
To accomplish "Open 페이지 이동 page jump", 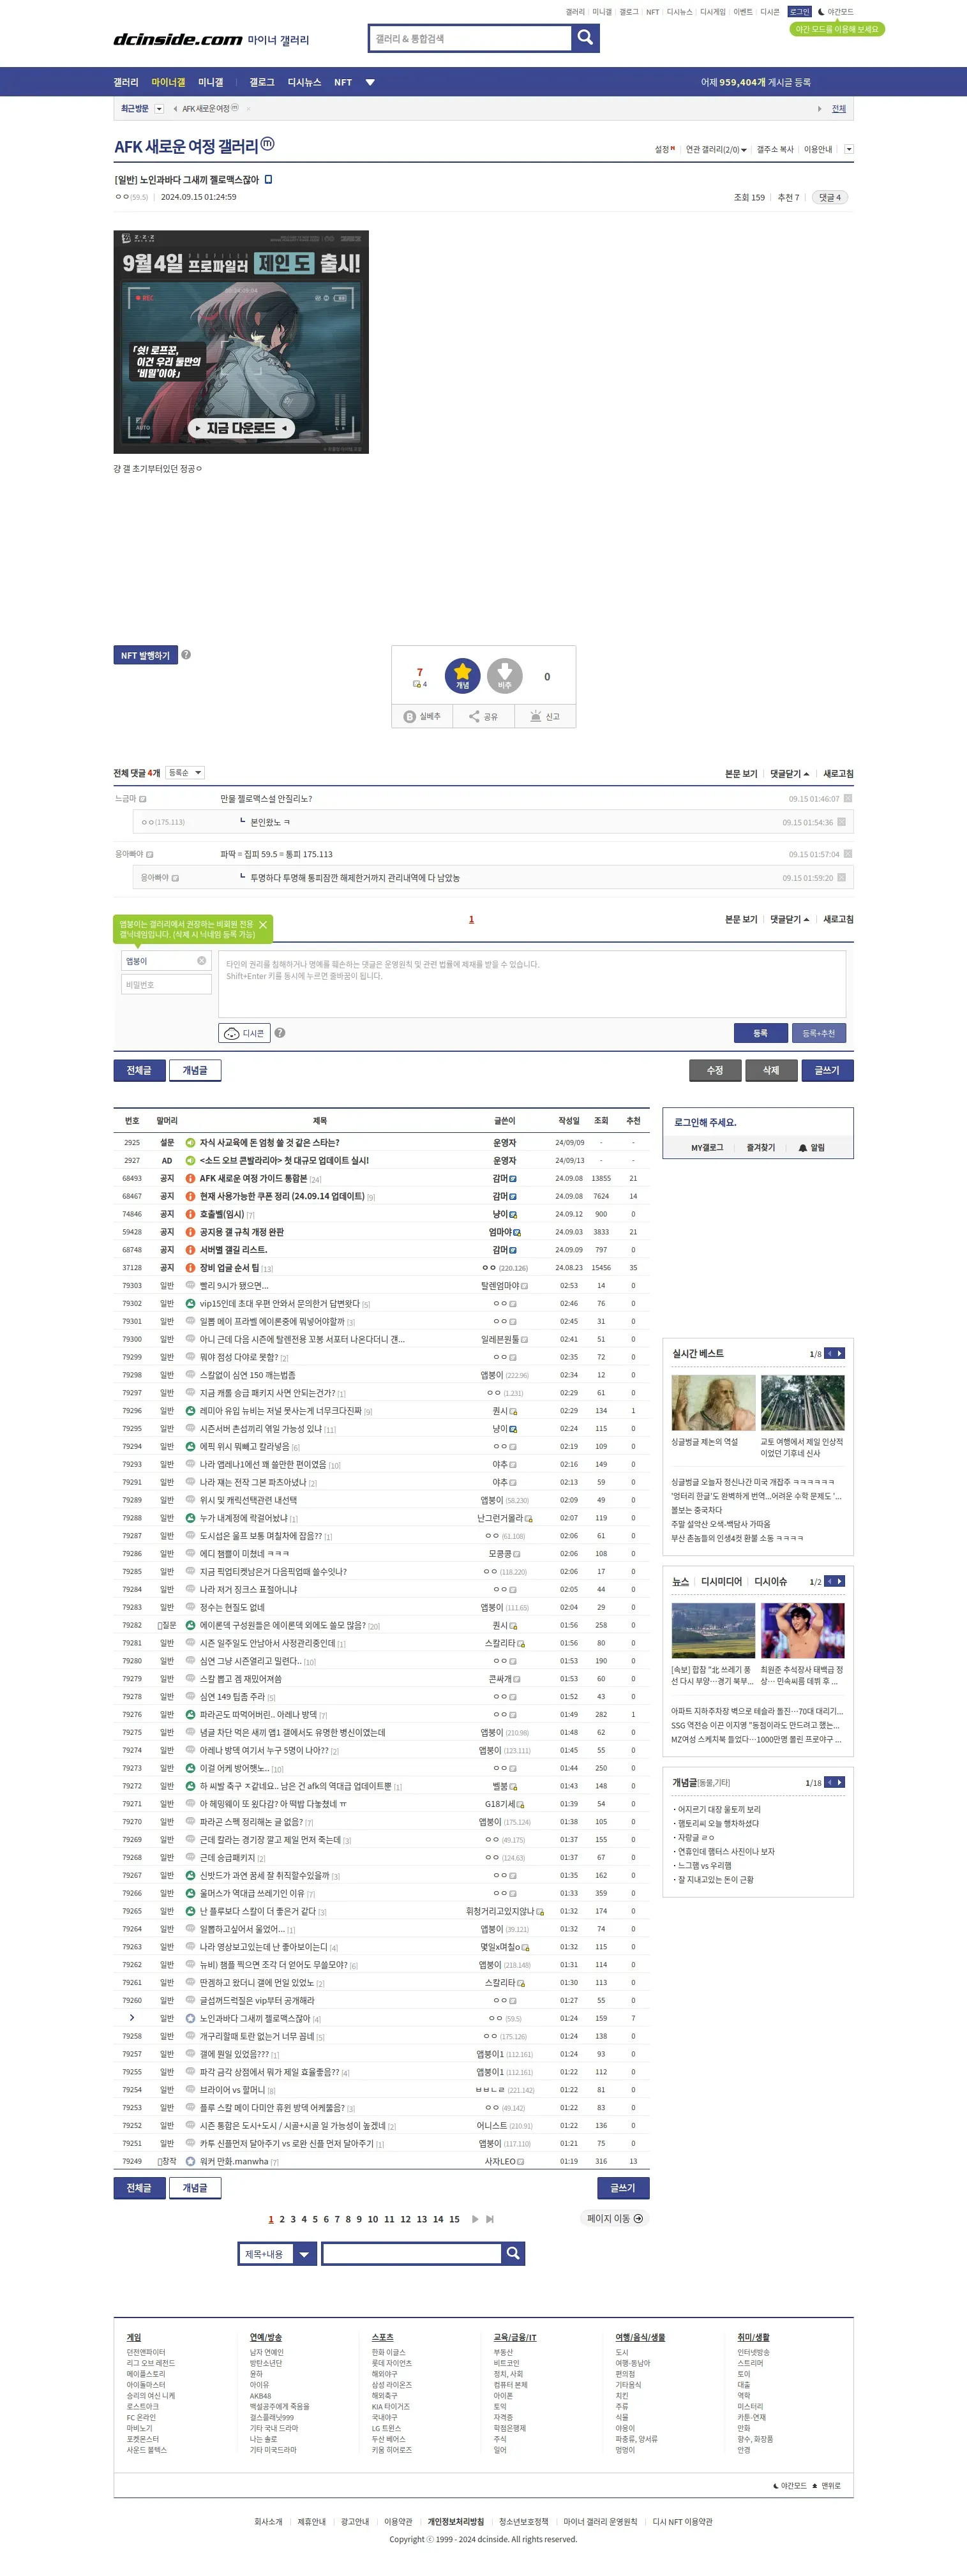I will coord(615,2218).
